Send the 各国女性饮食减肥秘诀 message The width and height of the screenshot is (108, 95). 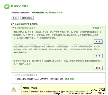click(98, 56)
